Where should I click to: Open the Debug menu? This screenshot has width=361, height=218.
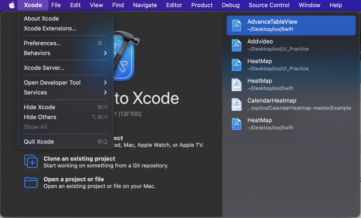click(x=231, y=5)
